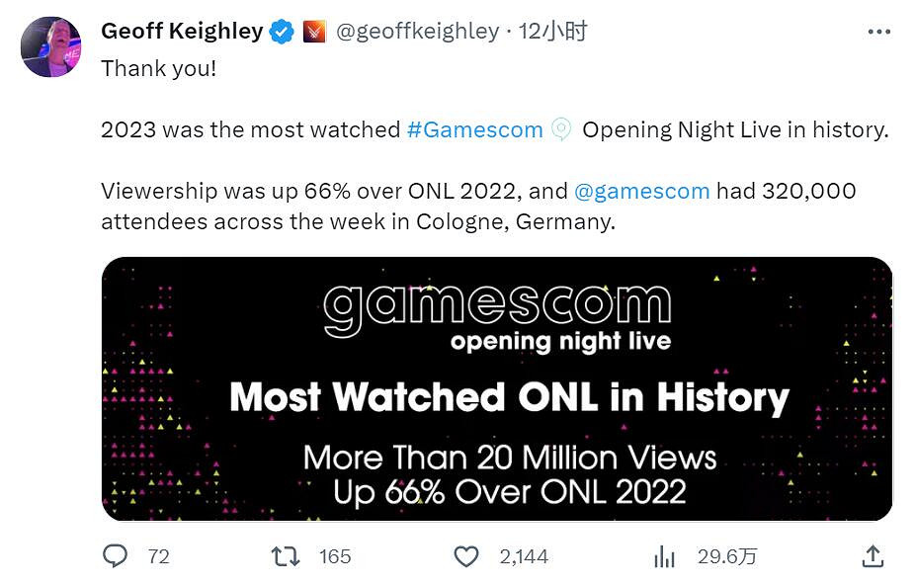Click the reply speech bubble icon
Image resolution: width=916 pixels, height=586 pixels.
click(x=116, y=556)
